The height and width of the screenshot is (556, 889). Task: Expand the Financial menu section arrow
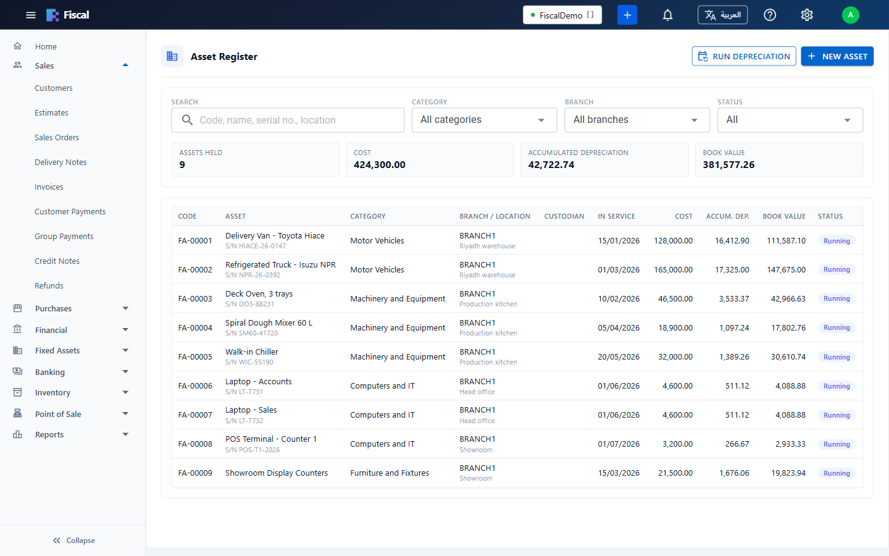point(125,330)
